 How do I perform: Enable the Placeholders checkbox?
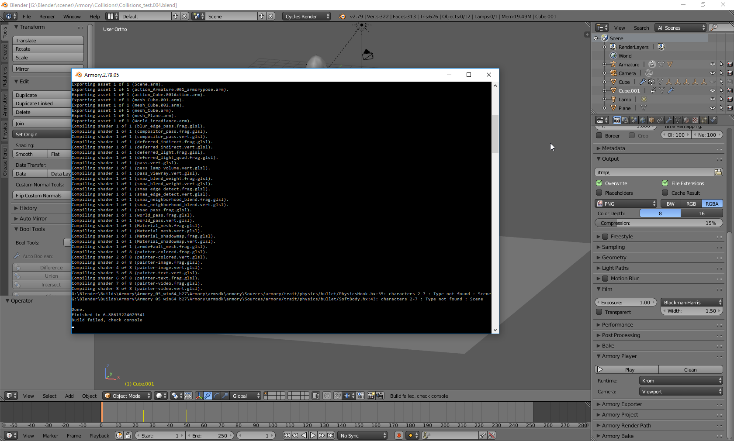tap(599, 193)
